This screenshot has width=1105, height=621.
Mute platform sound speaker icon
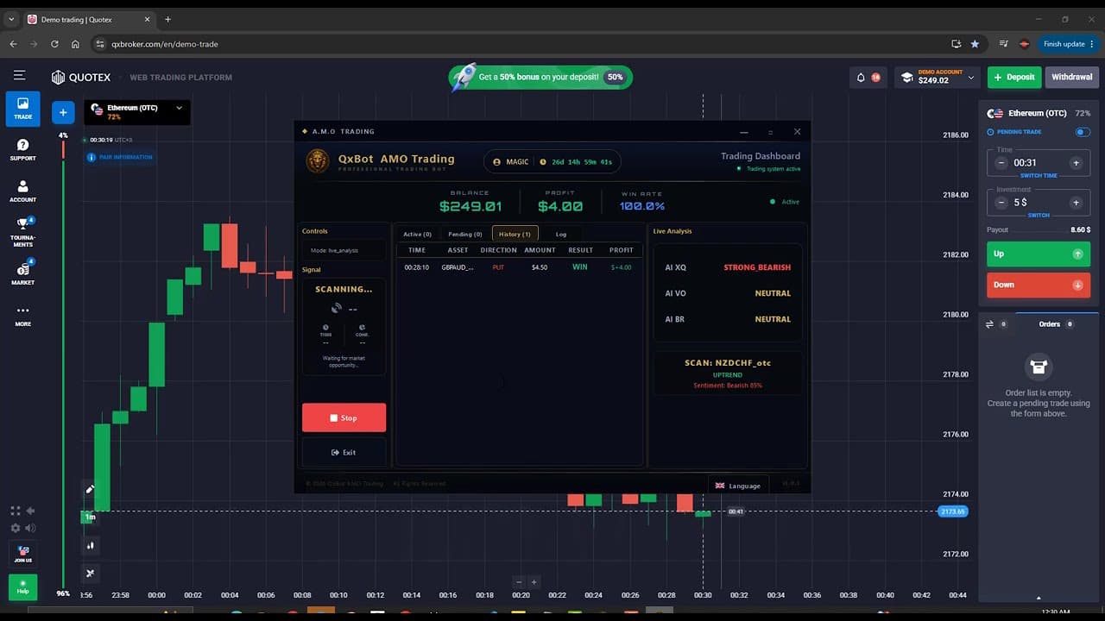31,528
